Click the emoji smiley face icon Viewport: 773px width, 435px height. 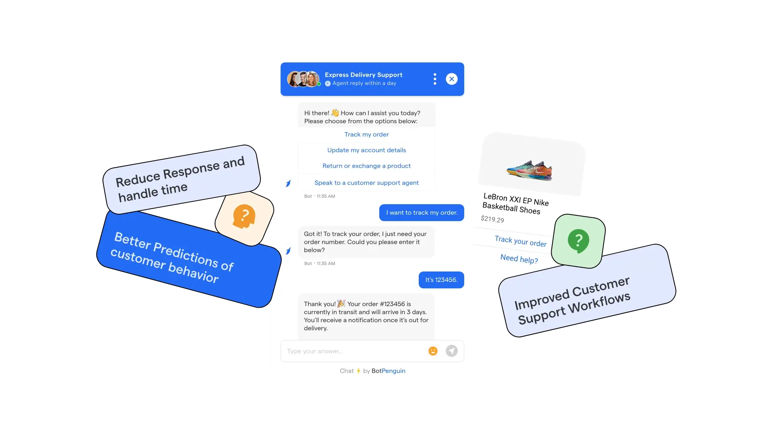433,350
